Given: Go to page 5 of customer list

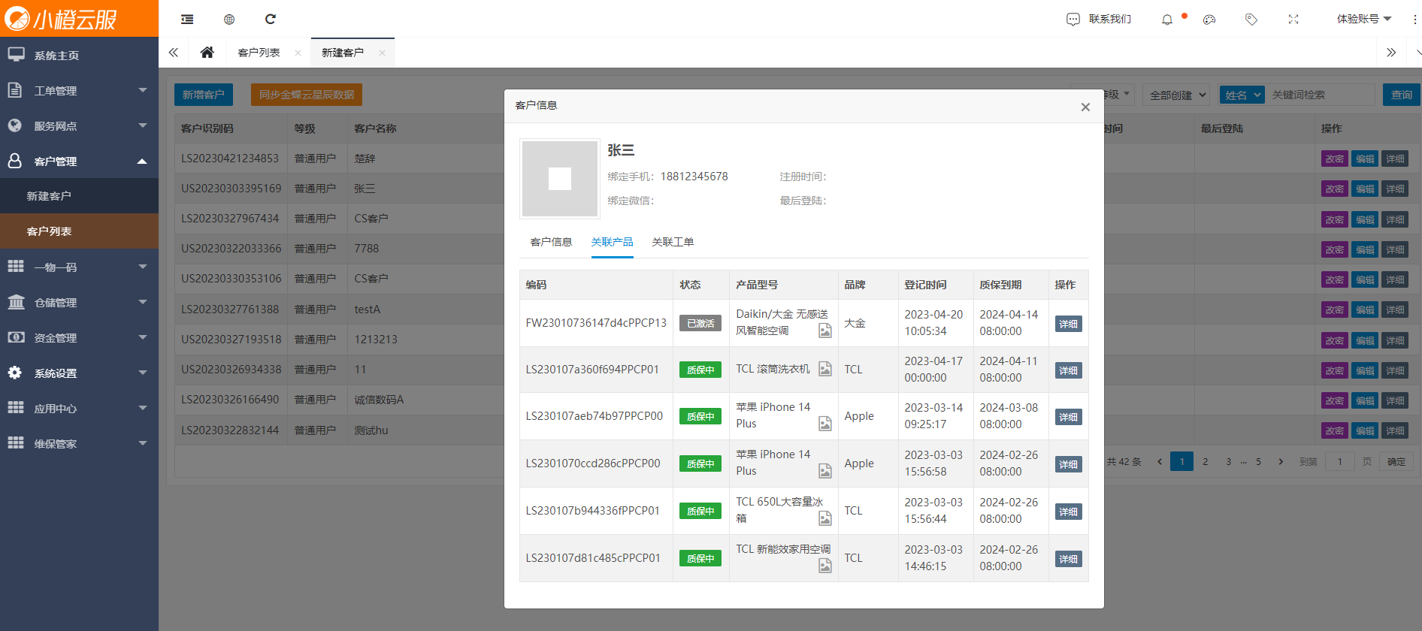Looking at the screenshot, I should coord(1258,461).
